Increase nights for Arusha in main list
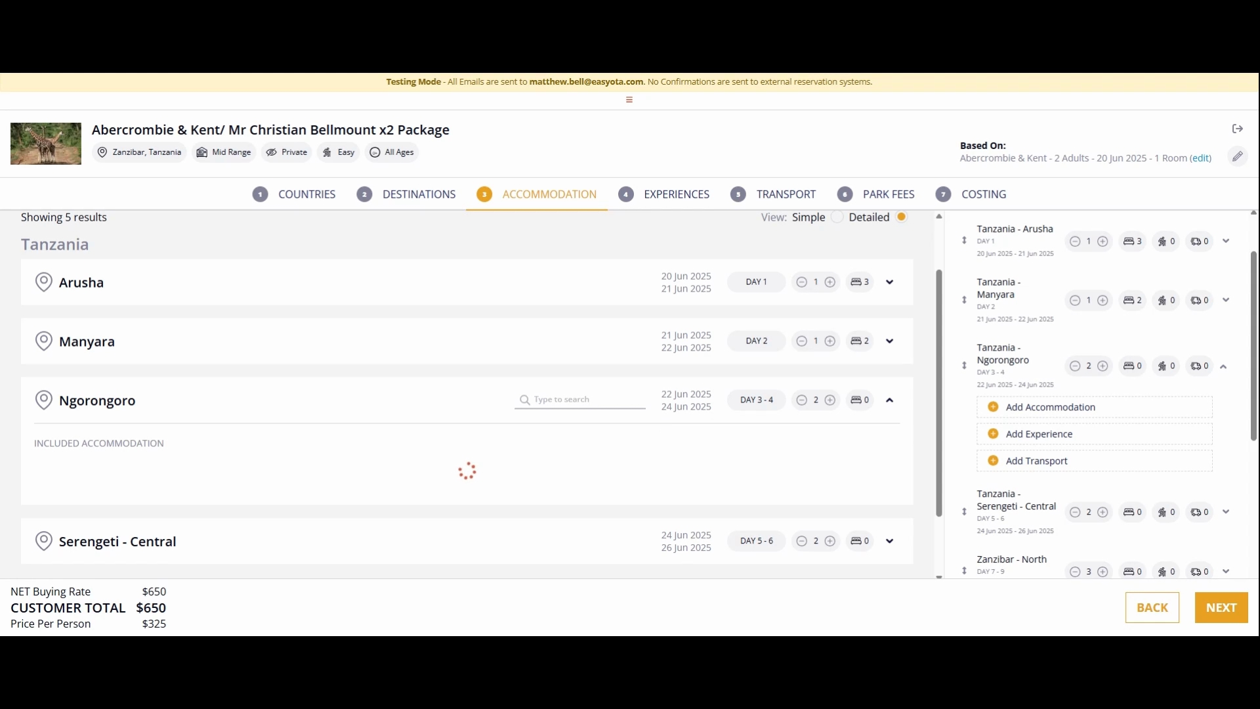The width and height of the screenshot is (1260, 709). [830, 282]
